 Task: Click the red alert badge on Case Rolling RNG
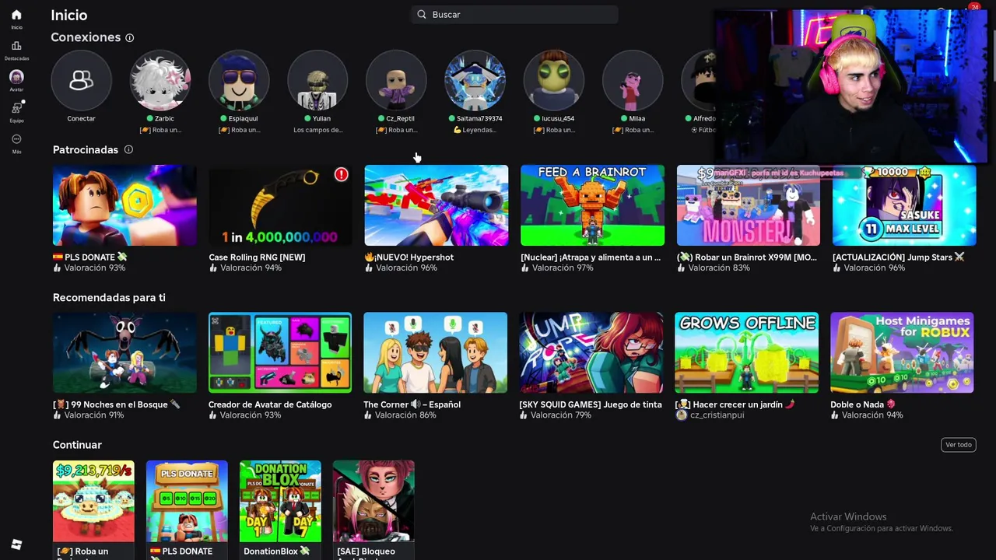click(x=341, y=175)
